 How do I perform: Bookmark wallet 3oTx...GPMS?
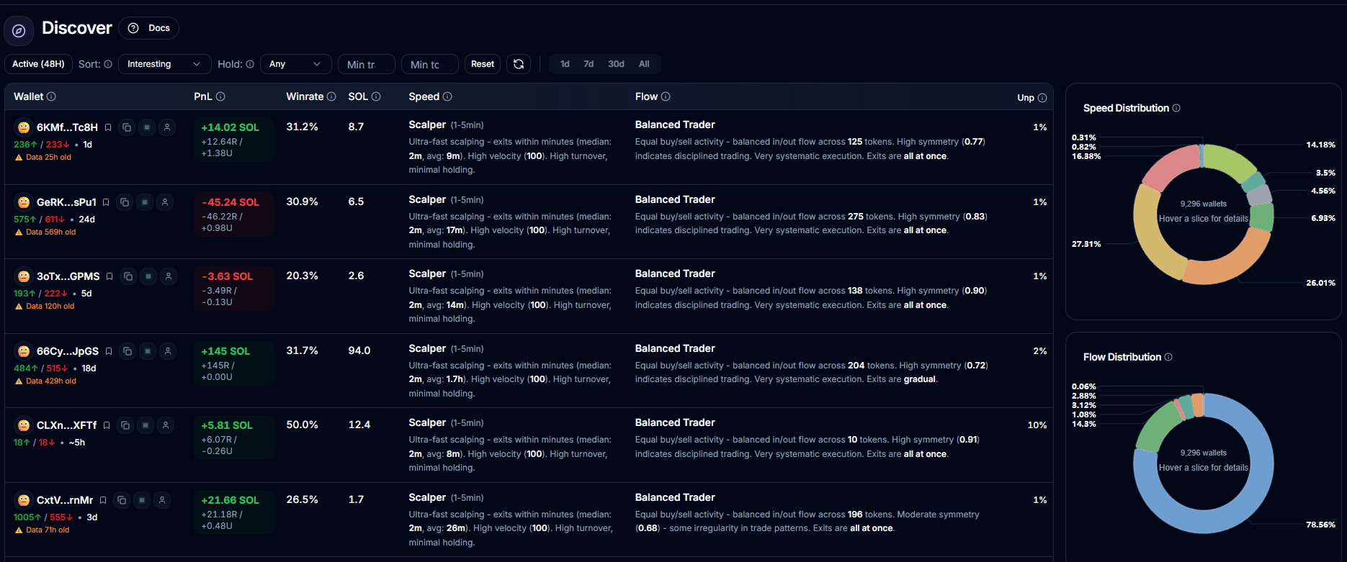pyautogui.click(x=109, y=276)
